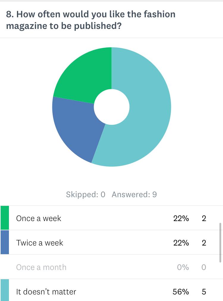Click the 22% value for Once a week
The image size is (223, 301).
(x=181, y=218)
